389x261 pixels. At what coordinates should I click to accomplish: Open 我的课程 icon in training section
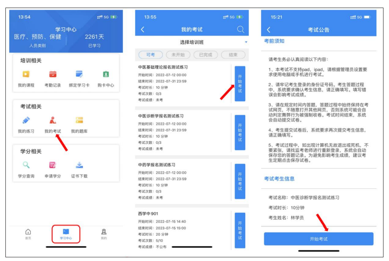coord(26,74)
